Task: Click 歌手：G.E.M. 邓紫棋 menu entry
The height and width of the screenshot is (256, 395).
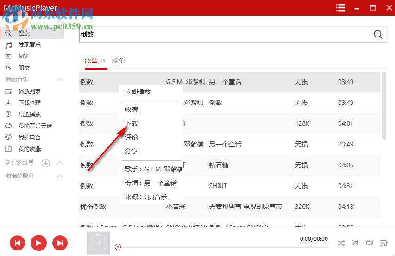Action: click(x=154, y=169)
